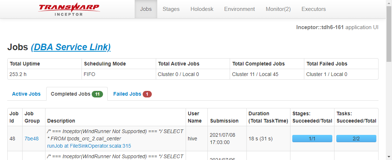Select the Completed Jobs tab
The image size is (392, 160).
coord(71,94)
